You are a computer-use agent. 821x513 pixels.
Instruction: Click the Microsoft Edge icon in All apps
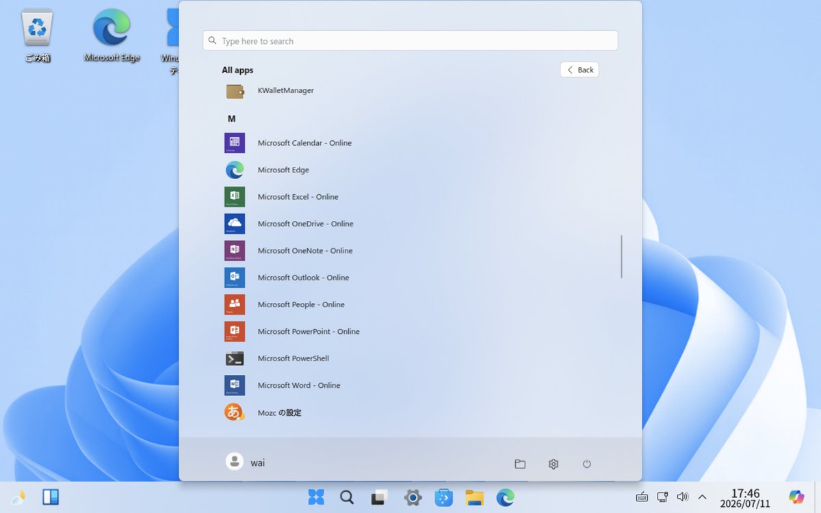(x=235, y=170)
